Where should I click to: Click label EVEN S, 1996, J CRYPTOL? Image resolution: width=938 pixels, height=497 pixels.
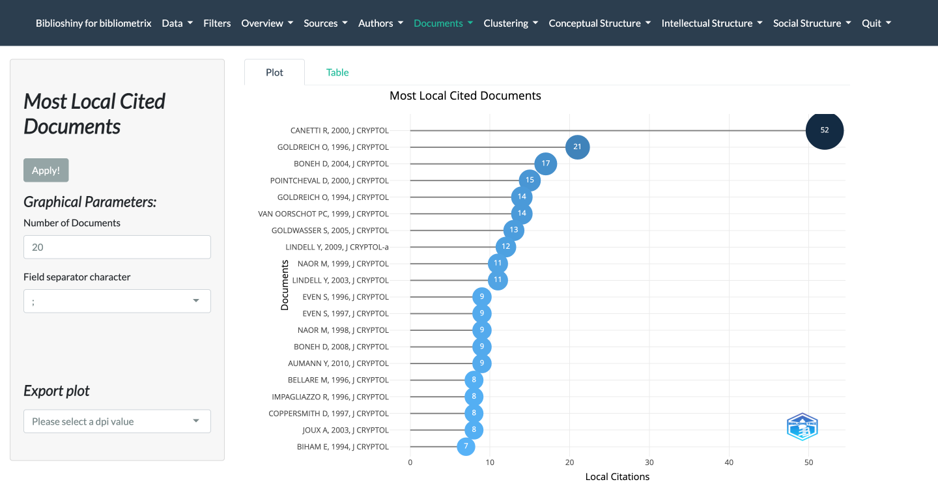click(346, 296)
